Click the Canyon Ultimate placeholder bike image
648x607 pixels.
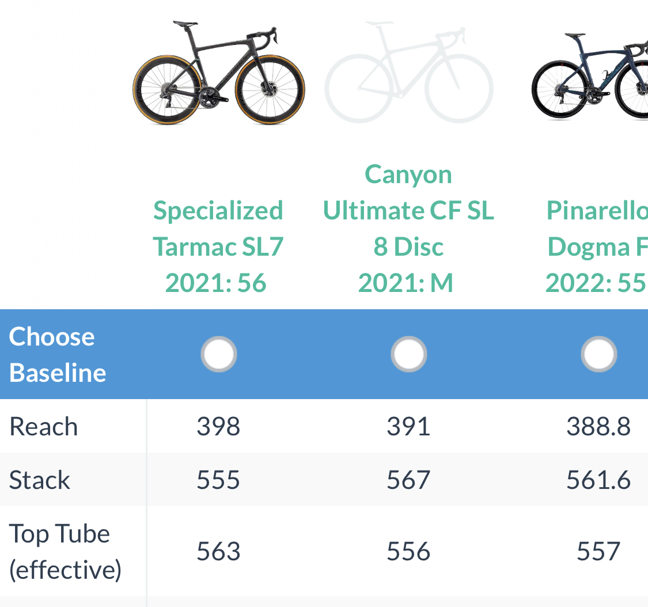408,73
